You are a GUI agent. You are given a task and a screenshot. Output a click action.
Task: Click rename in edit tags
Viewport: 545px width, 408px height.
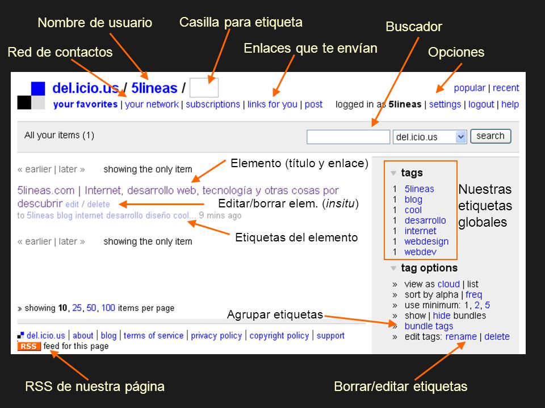point(461,337)
